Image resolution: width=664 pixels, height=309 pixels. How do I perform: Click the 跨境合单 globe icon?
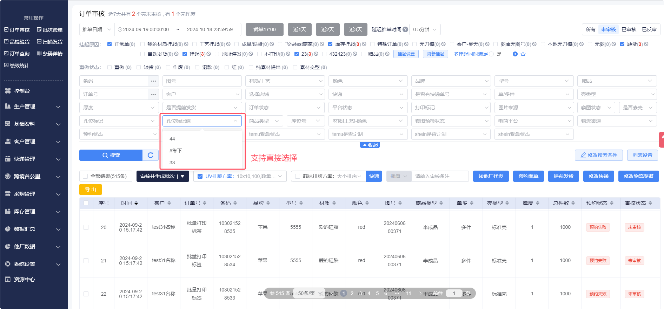tap(8, 176)
